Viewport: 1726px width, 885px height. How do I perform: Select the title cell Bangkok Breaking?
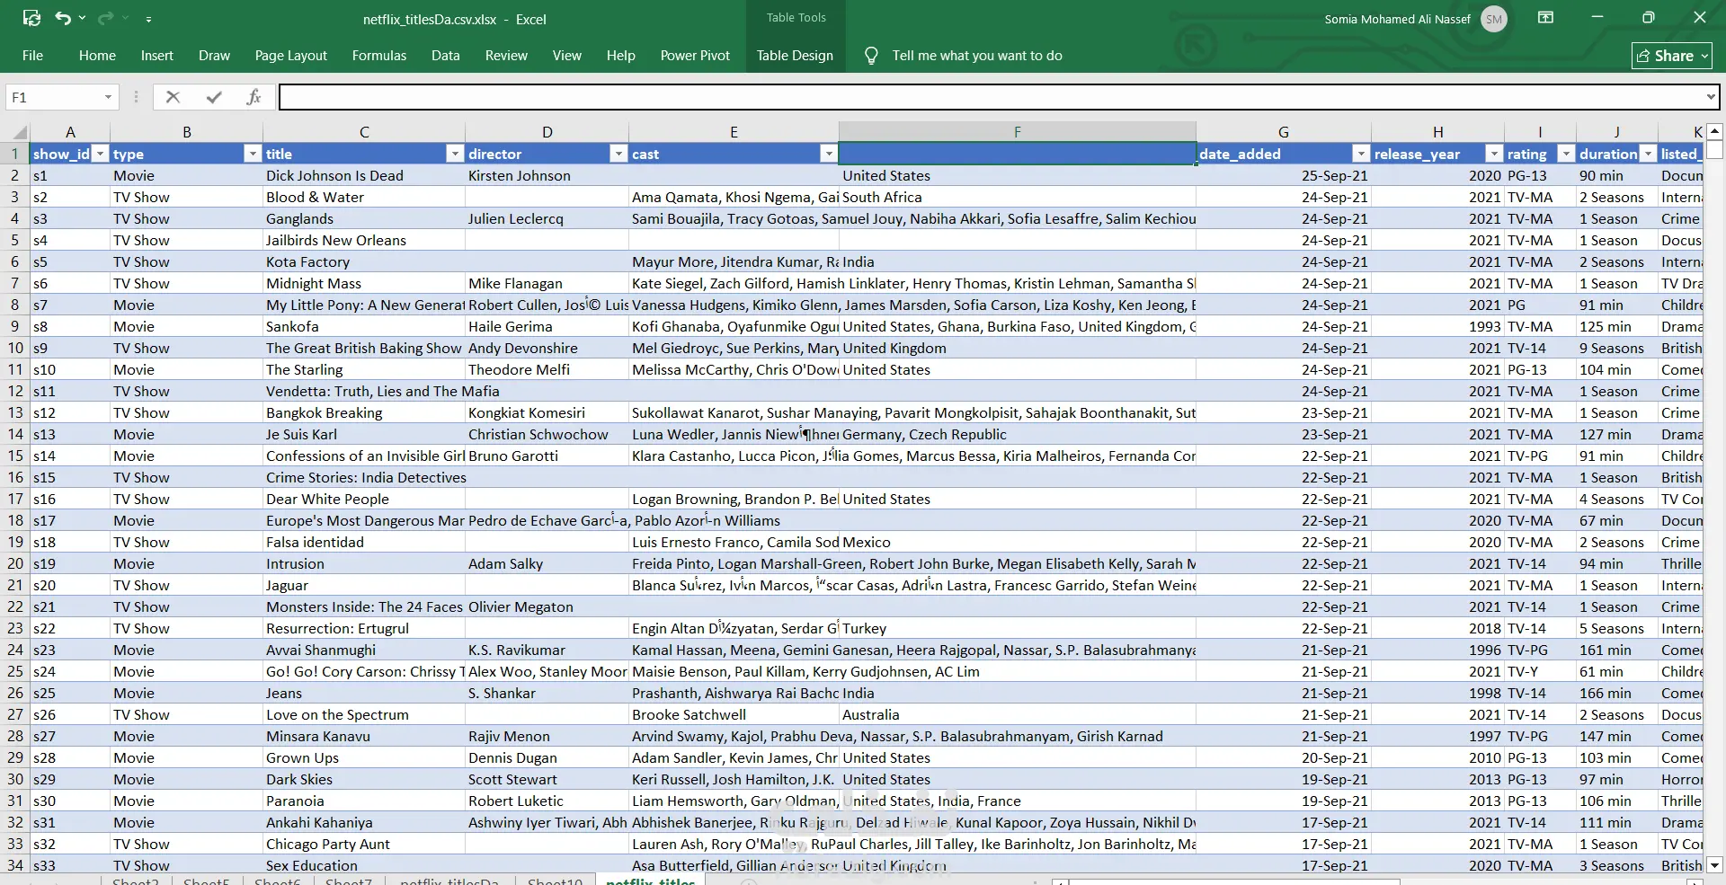[364, 413]
